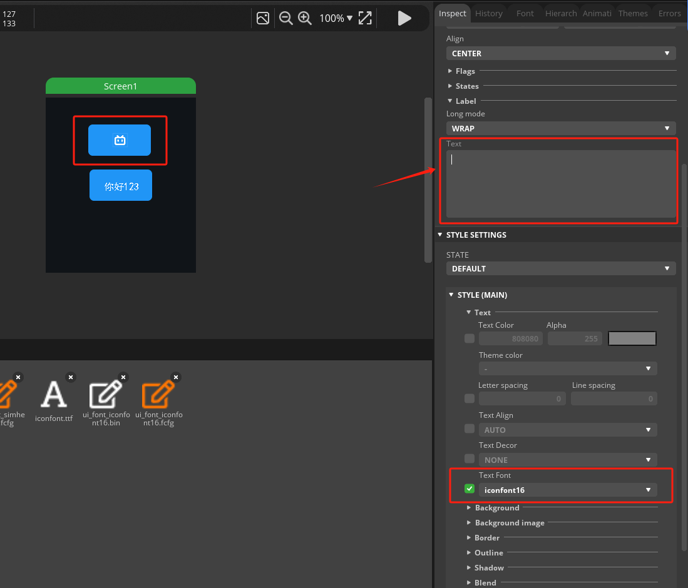Disable the Text Font style checkbox

(x=470, y=489)
